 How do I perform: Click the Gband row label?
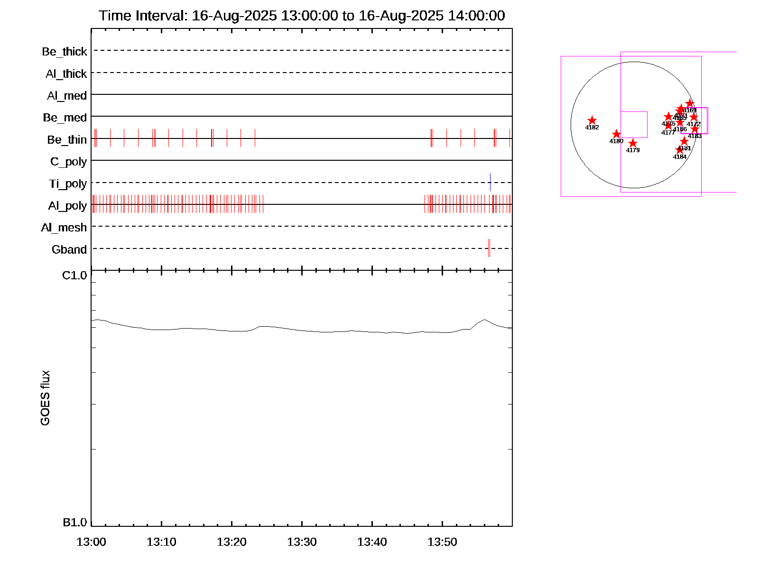(69, 250)
